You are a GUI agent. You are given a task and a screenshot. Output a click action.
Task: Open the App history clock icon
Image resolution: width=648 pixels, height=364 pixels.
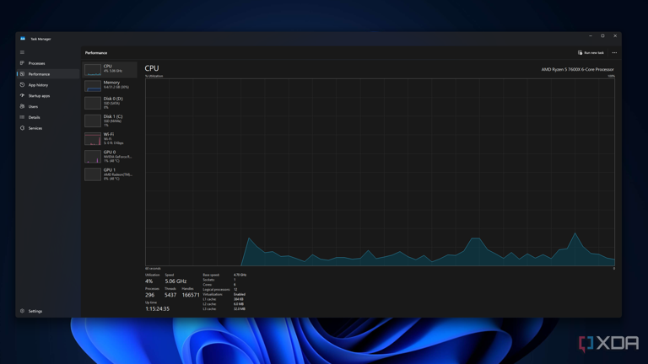22,84
